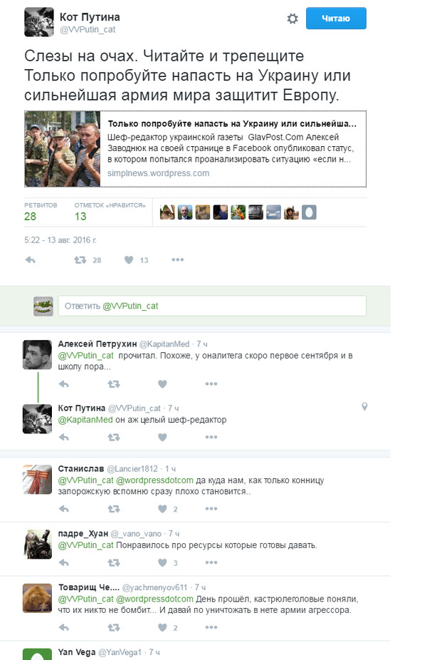427x660 pixels.
Task: Like the main tweet with 13 likes
Action: pyautogui.click(x=129, y=259)
